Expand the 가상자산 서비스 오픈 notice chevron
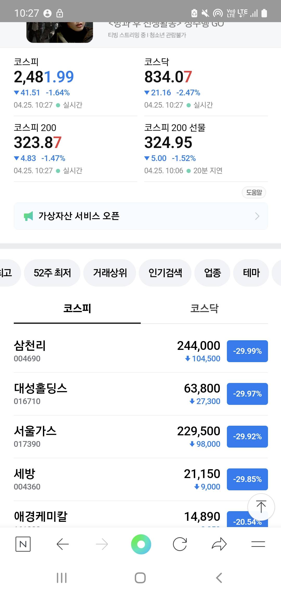 pyautogui.click(x=257, y=216)
